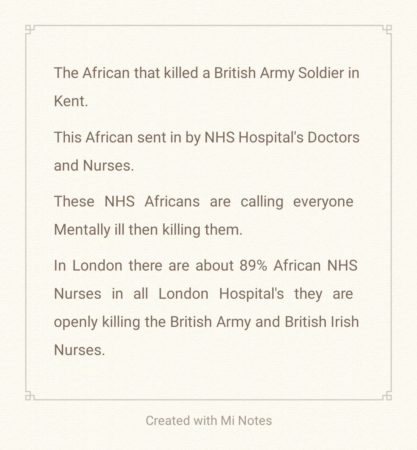Image resolution: width=417 pixels, height=450 pixels.
Task: Place cursor on the word "Mentally"
Action: click(82, 230)
